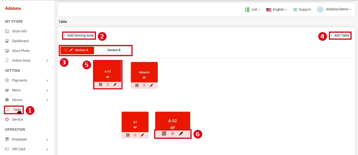Click the Table page heading text
The height and width of the screenshot is (155, 358).
(63, 22)
